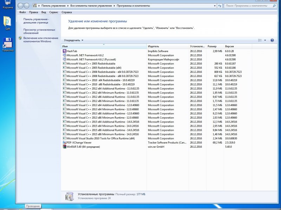Click icon of Visual C++ 2012 x86 Additional Runtime

[x=65, y=97]
